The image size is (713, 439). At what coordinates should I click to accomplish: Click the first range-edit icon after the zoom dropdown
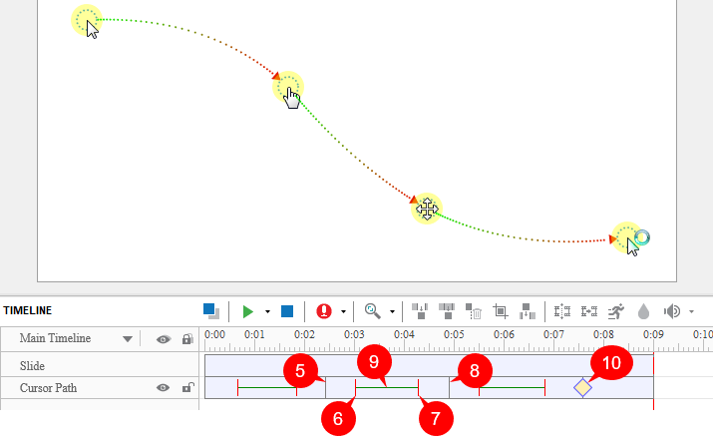[420, 311]
